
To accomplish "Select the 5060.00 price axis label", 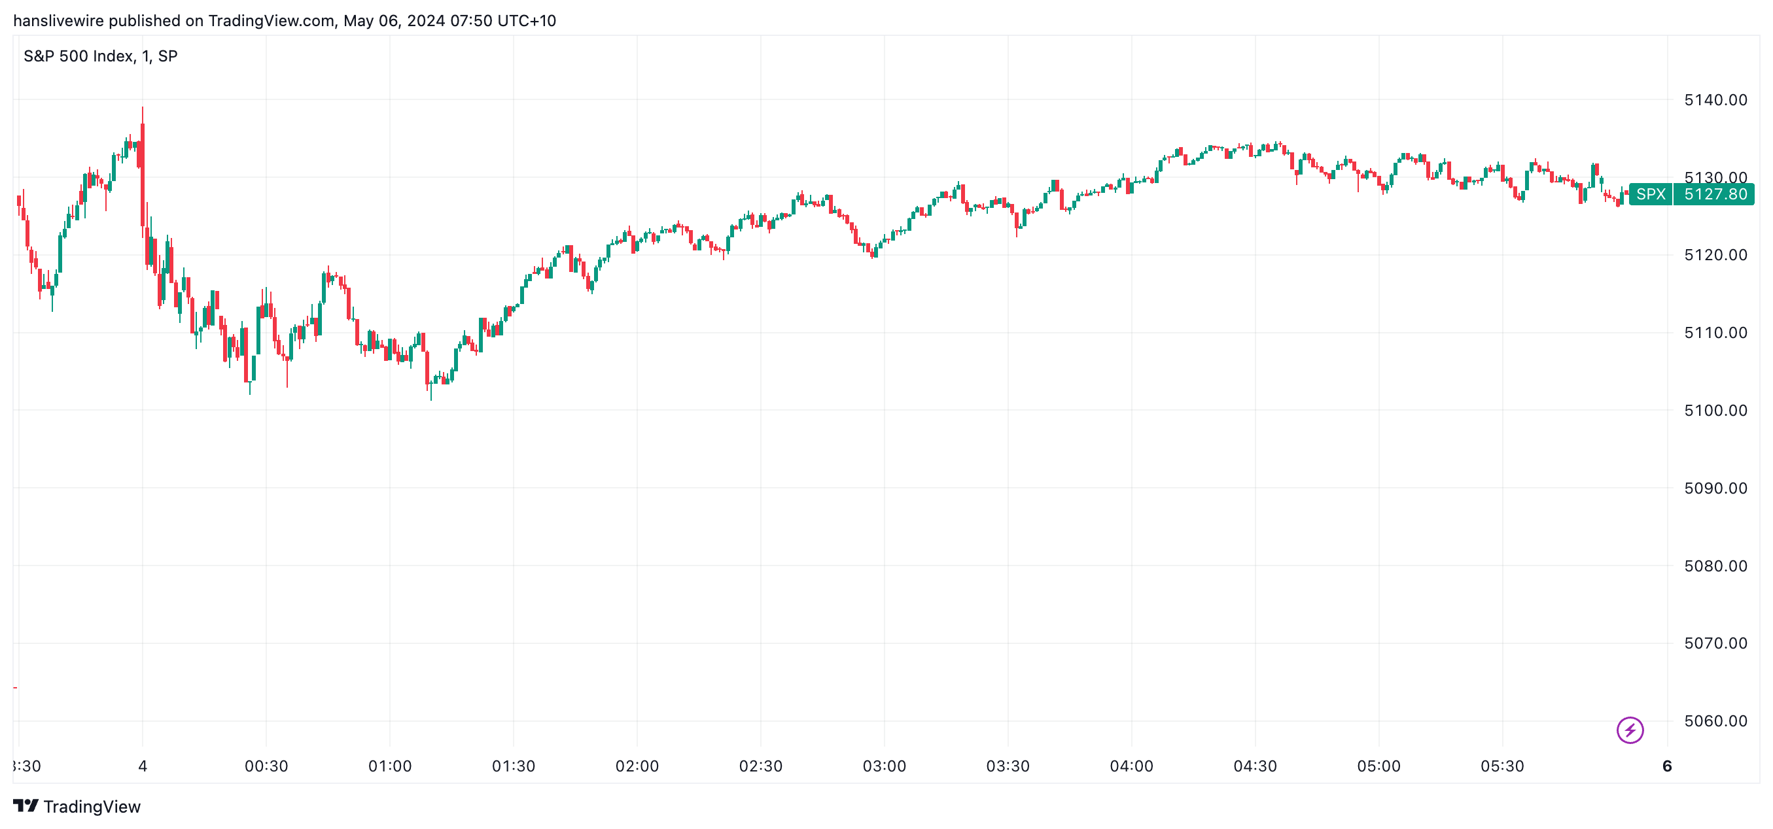I will pyautogui.click(x=1715, y=721).
